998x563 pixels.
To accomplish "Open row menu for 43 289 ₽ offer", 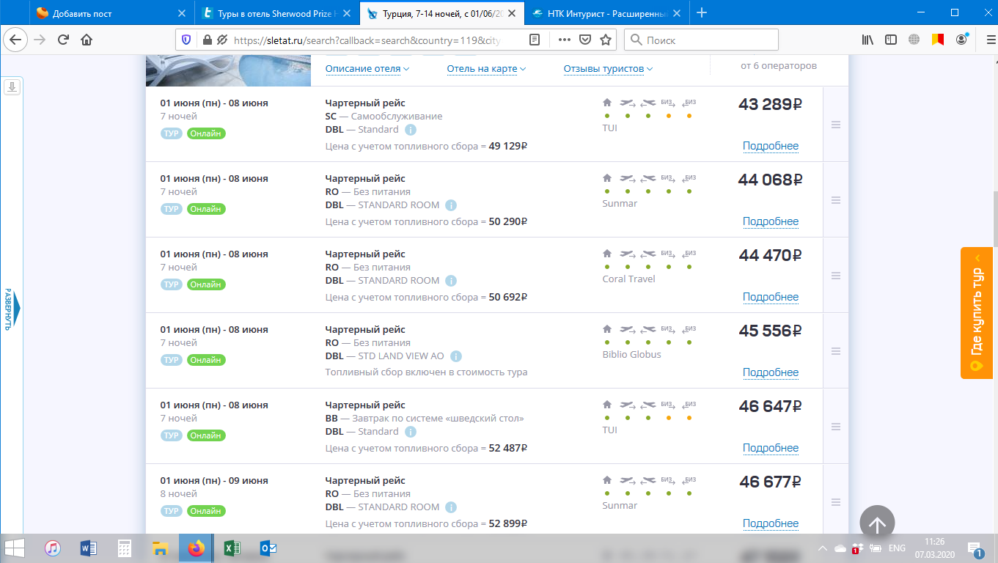I will pos(835,125).
